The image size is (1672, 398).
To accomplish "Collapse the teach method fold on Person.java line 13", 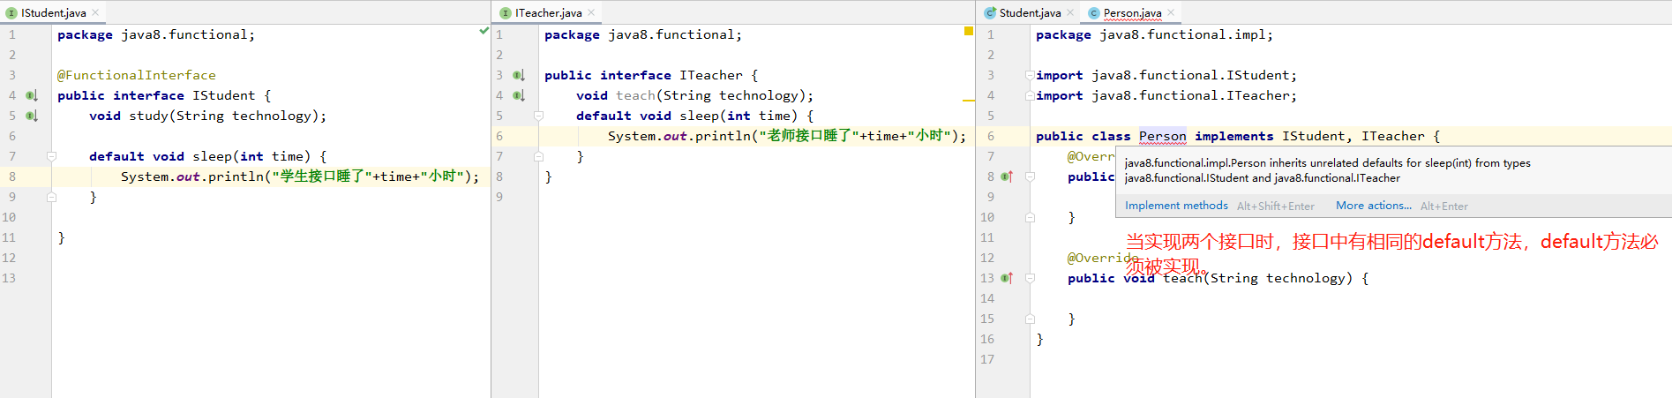I will click(1030, 278).
